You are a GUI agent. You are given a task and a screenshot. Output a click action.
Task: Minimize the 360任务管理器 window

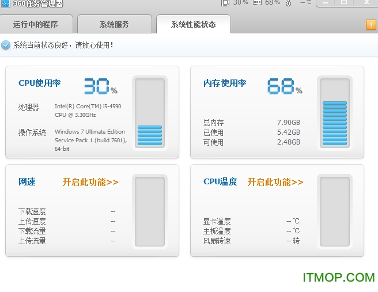tap(326, 2)
